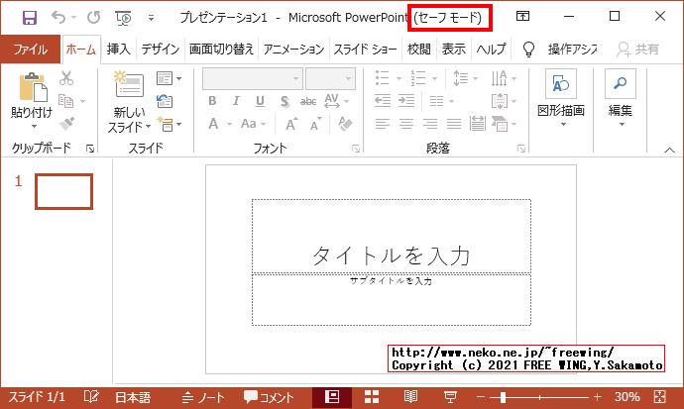Expand 新しいスライド dropdown arrow

(x=149, y=127)
